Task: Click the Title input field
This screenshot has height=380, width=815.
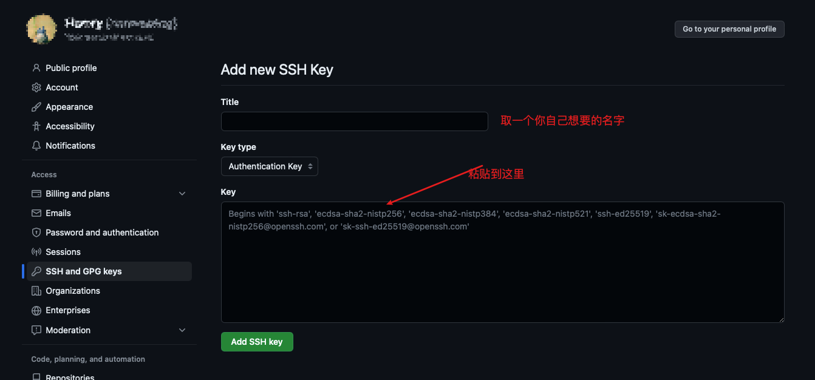Action: 354,121
